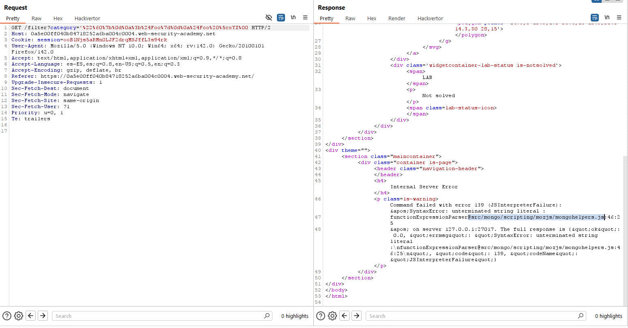
Task: Toggle the \n special characters display in Response
Action: tap(607, 17)
